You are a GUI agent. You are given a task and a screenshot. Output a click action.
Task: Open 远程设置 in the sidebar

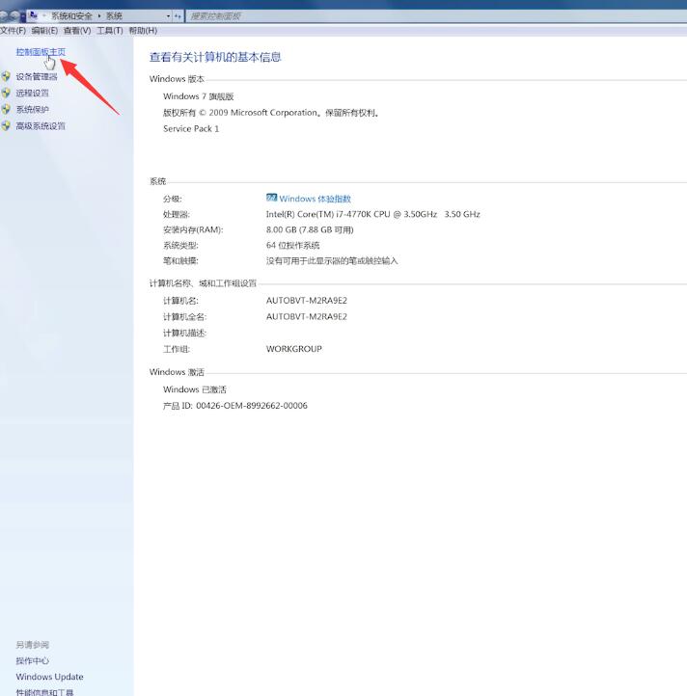pyautogui.click(x=33, y=94)
